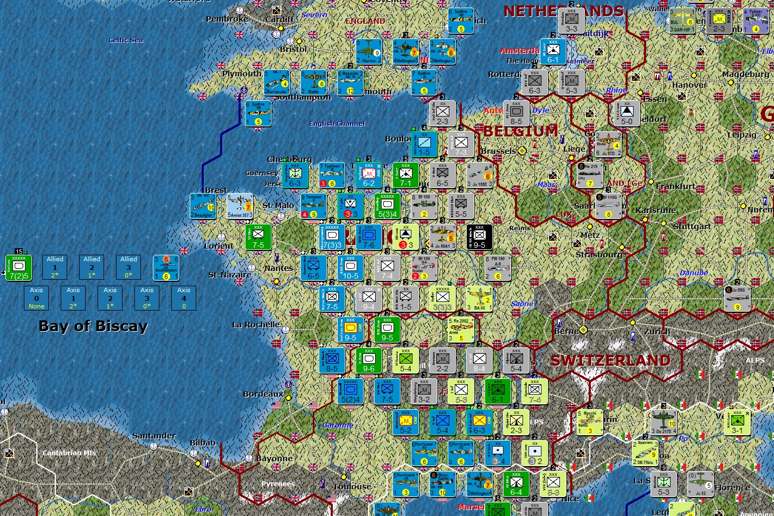Click Bradley's green 5(3)4 HQ counter
The image size is (774, 516).
tap(386, 205)
